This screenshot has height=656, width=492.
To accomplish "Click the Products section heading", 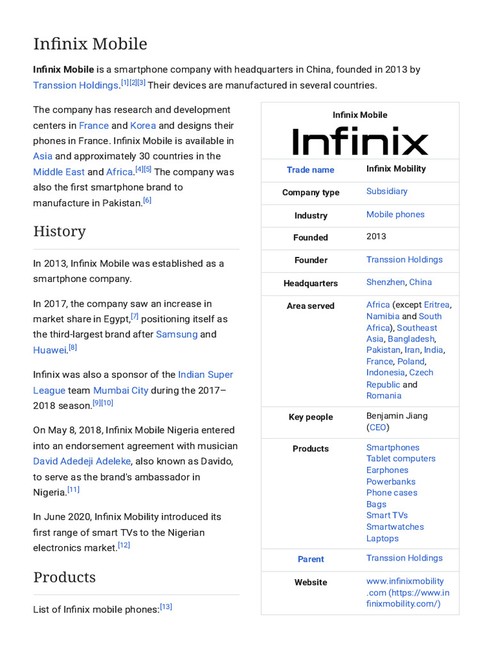I will pyautogui.click(x=65, y=577).
